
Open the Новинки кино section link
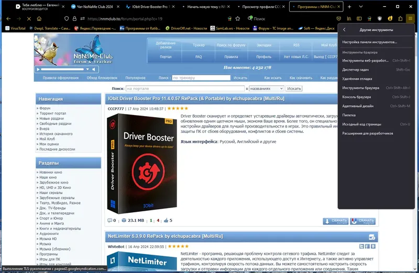[x=51, y=172]
